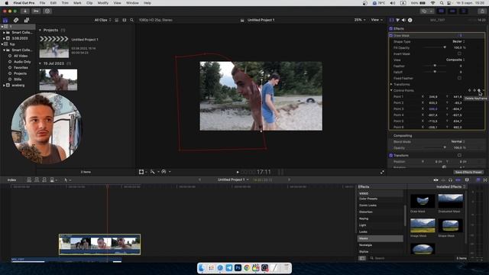The height and width of the screenshot is (275, 489).
Task: Toggle timeline snapping icon
Action: 458,180
